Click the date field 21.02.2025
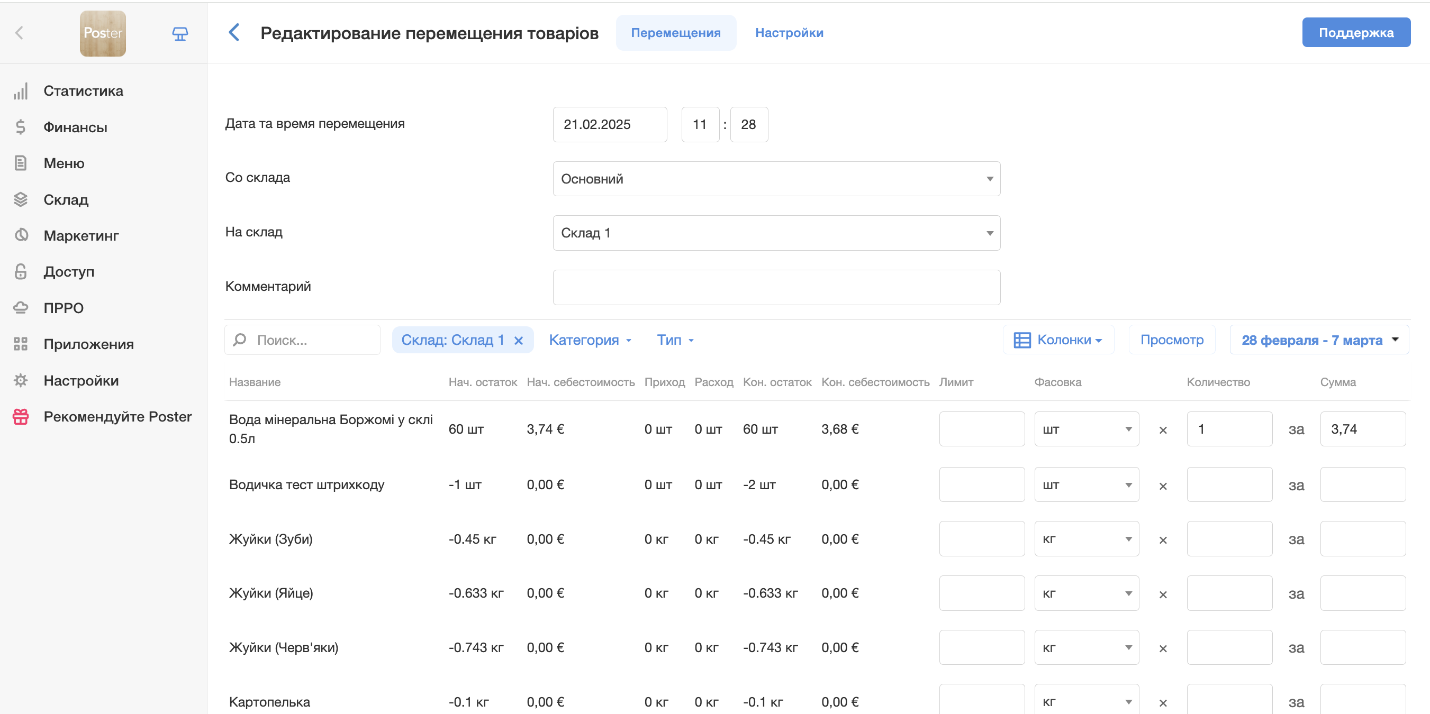Screen dimensions: 1430x714 [610, 124]
